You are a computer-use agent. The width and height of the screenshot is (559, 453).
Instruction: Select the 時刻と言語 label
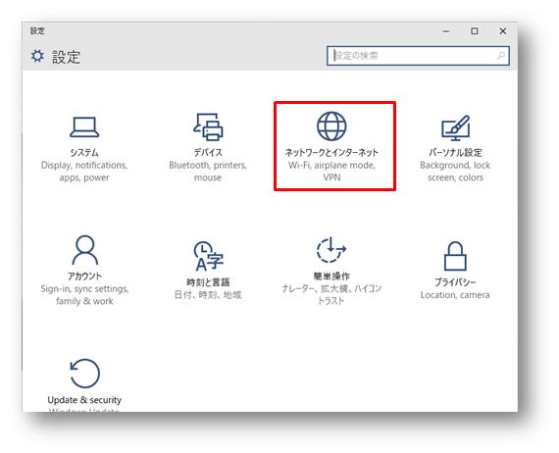point(208,282)
